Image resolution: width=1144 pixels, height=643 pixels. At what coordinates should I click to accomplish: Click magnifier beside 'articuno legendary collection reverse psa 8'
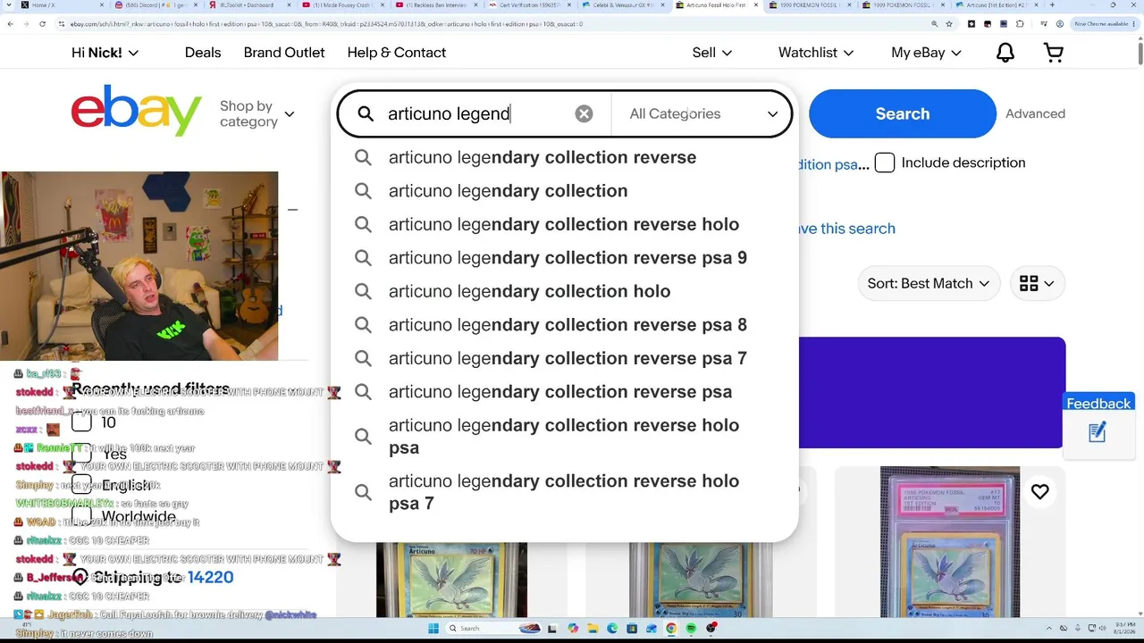coord(363,325)
